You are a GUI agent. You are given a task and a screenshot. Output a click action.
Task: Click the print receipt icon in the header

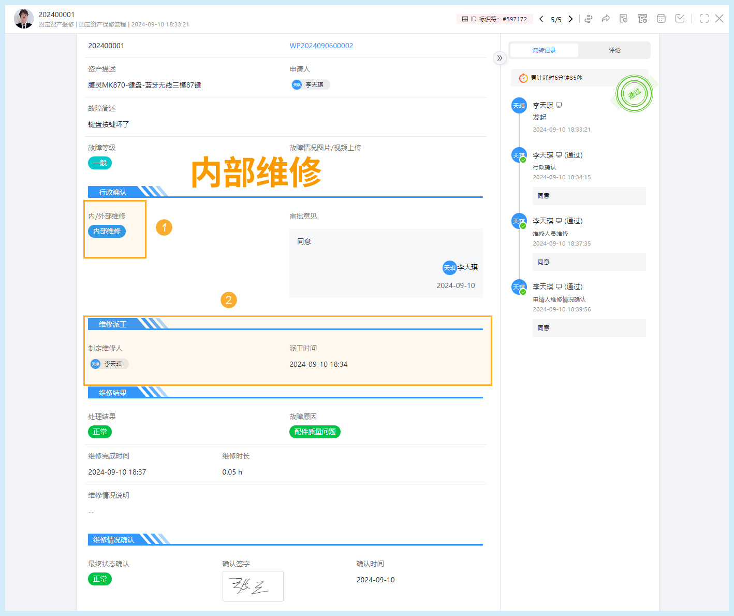click(642, 18)
